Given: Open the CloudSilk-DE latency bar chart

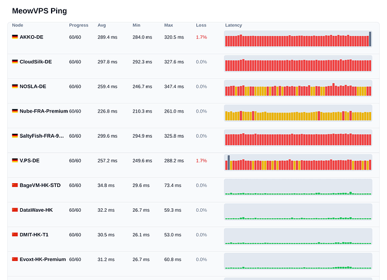Looking at the screenshot, I should pyautogui.click(x=298, y=64).
